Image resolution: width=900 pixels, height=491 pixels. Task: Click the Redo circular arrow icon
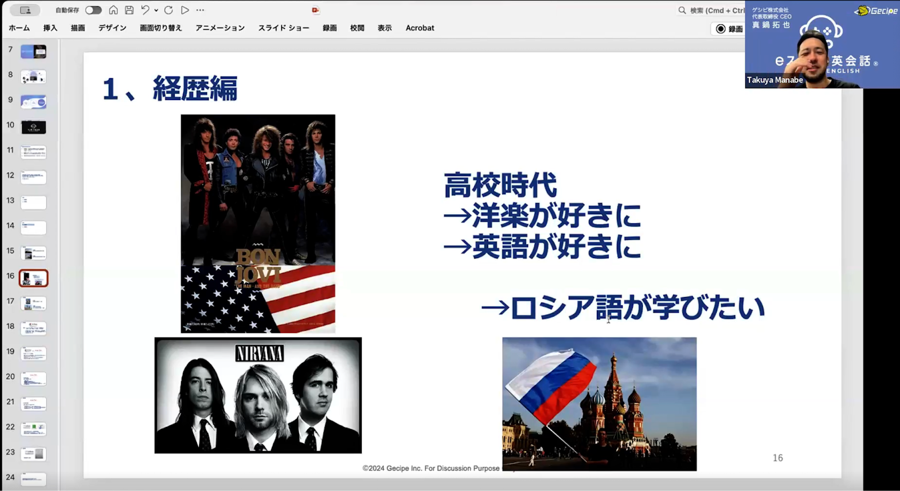click(x=168, y=10)
